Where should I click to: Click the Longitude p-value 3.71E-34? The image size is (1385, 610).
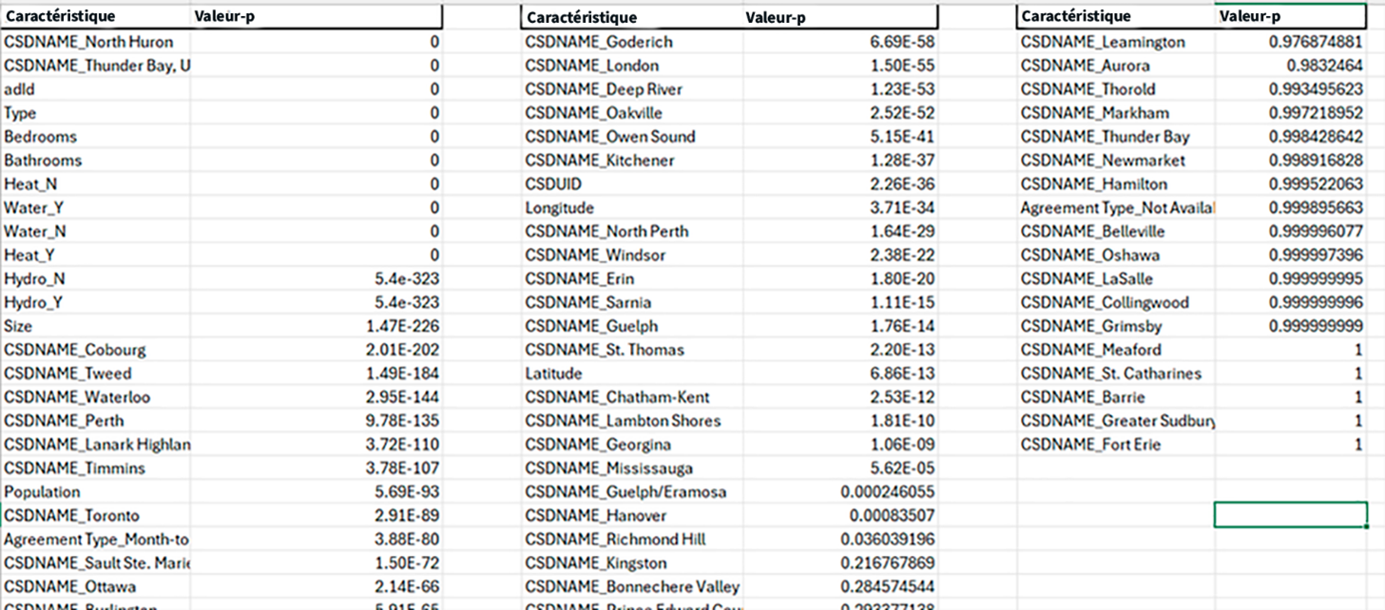(x=902, y=208)
